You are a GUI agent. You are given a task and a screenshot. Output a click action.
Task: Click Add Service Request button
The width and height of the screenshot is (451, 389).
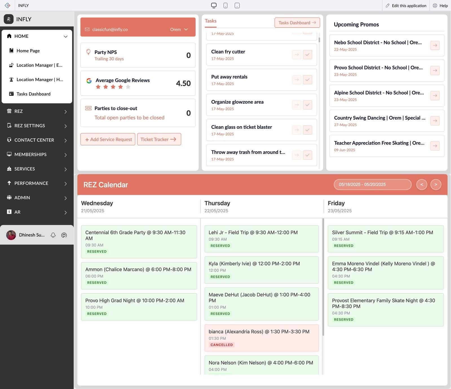pos(108,139)
